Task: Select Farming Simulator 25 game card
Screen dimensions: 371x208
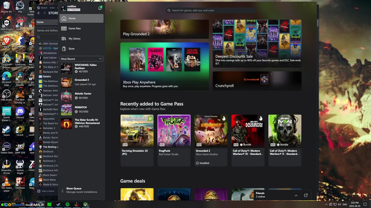Action: coord(137,140)
